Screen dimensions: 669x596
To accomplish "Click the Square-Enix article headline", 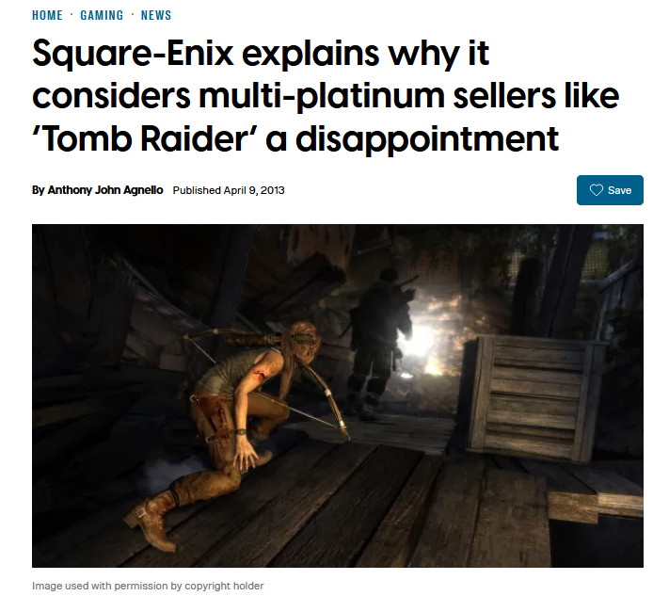I will pos(326,96).
